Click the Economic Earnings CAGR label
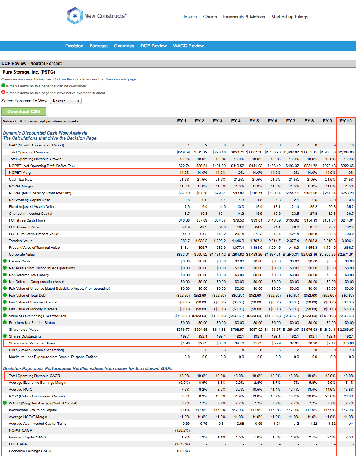This screenshot has height=456, width=356. (x=30, y=451)
